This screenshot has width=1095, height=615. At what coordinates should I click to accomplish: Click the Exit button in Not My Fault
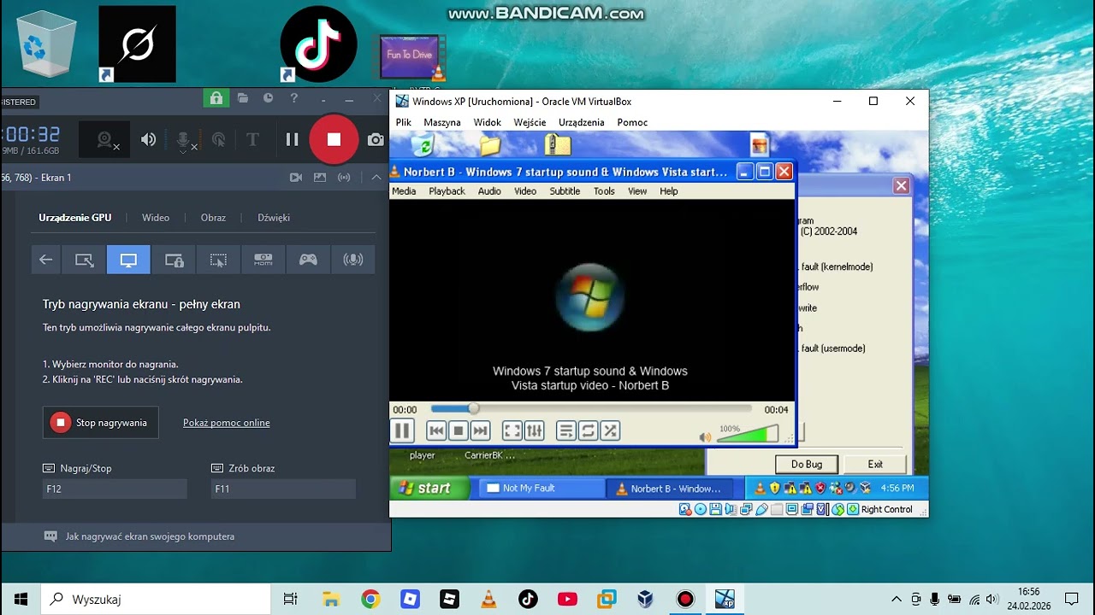pyautogui.click(x=875, y=464)
